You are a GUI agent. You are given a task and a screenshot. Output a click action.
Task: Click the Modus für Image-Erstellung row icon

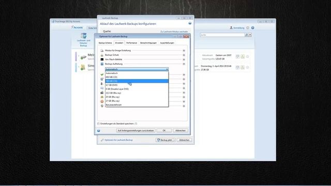[x=102, y=51]
